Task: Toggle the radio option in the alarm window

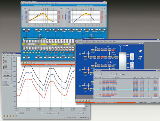Action: [121, 74]
